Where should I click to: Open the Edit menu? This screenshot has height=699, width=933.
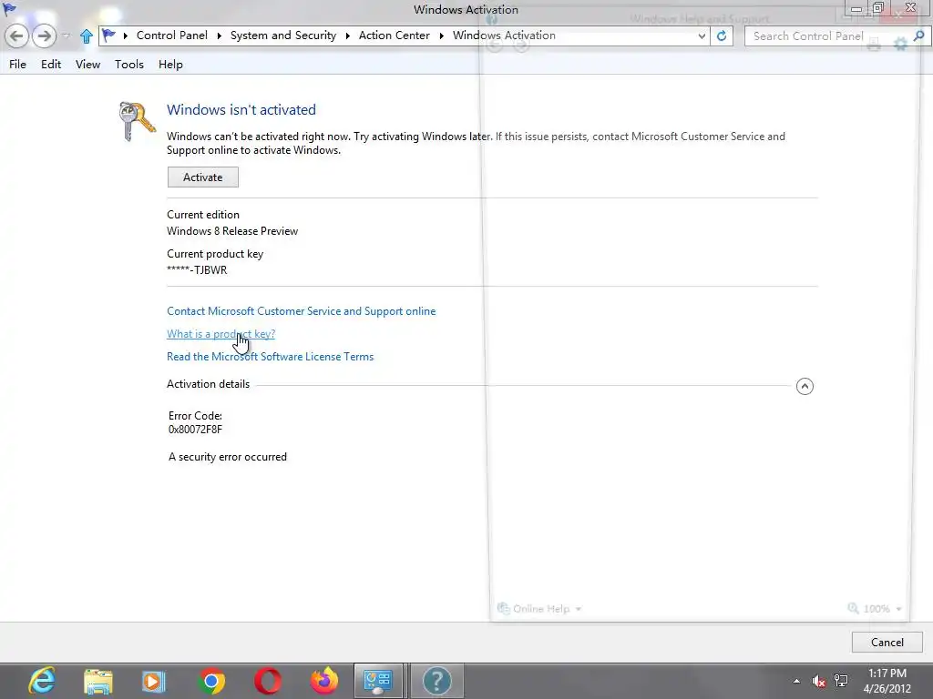click(51, 65)
